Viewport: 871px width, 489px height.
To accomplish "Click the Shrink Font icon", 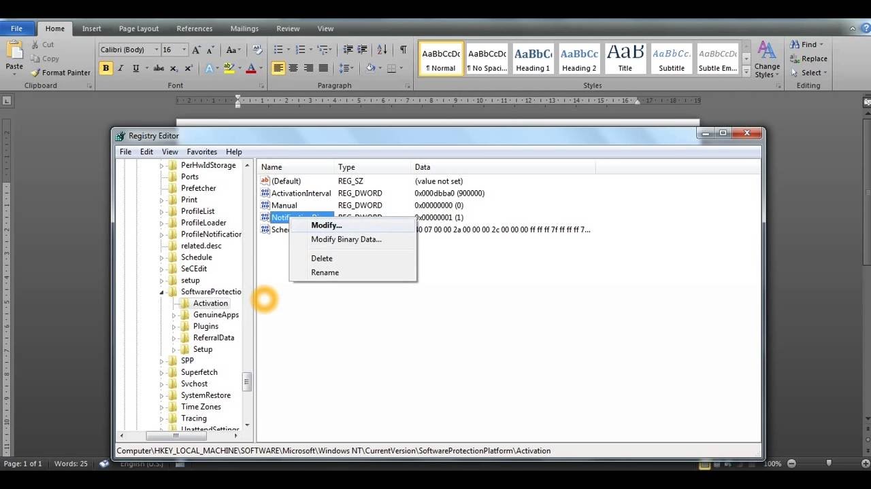I will pos(211,50).
